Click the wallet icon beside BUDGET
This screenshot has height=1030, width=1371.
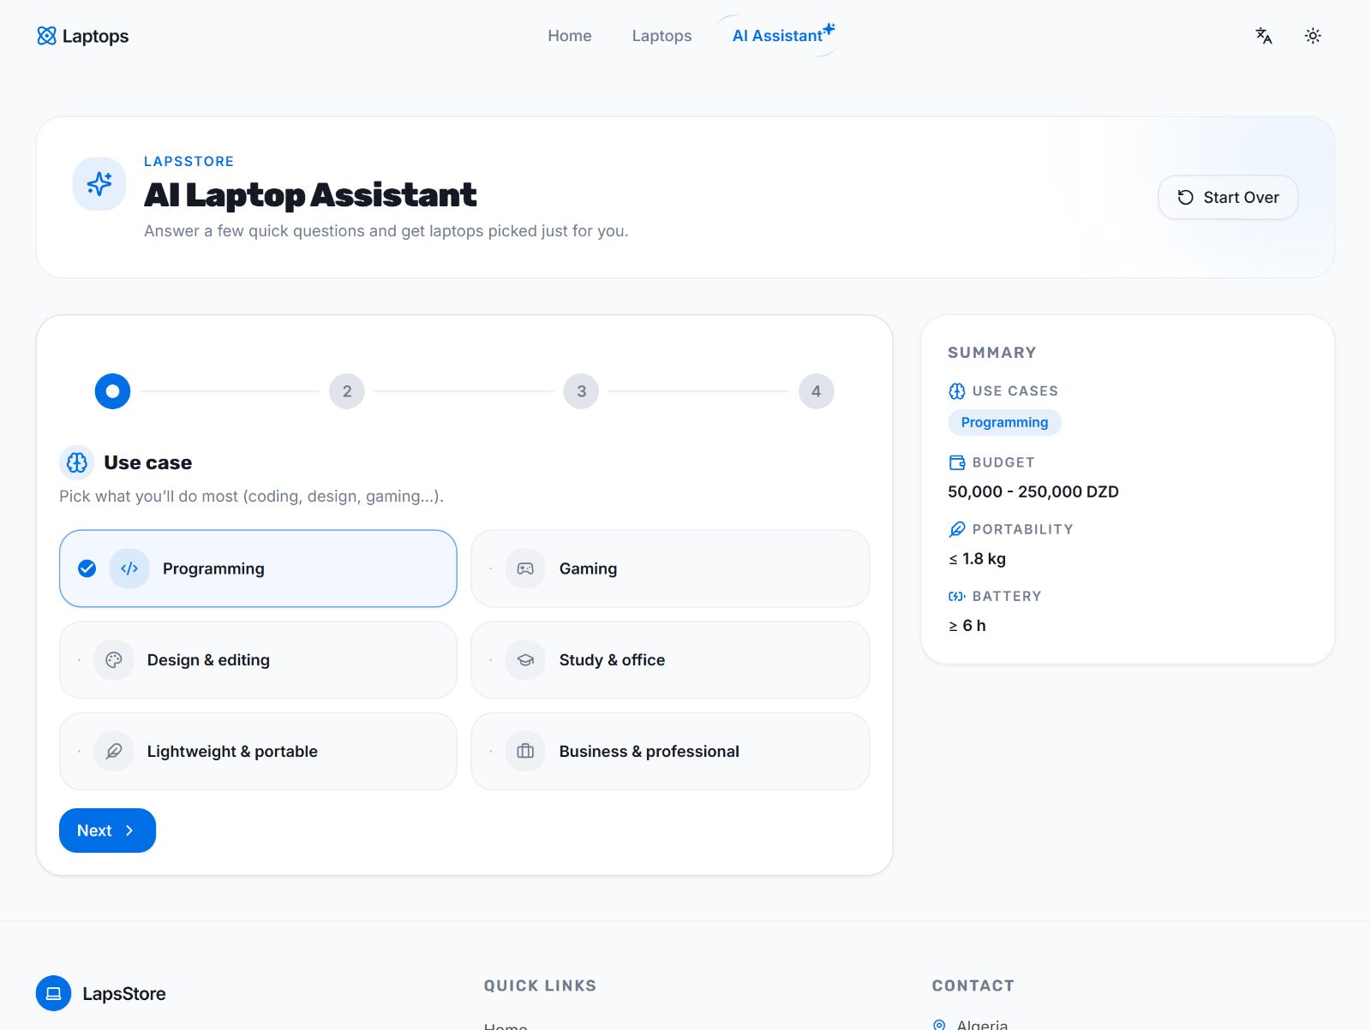tap(957, 462)
